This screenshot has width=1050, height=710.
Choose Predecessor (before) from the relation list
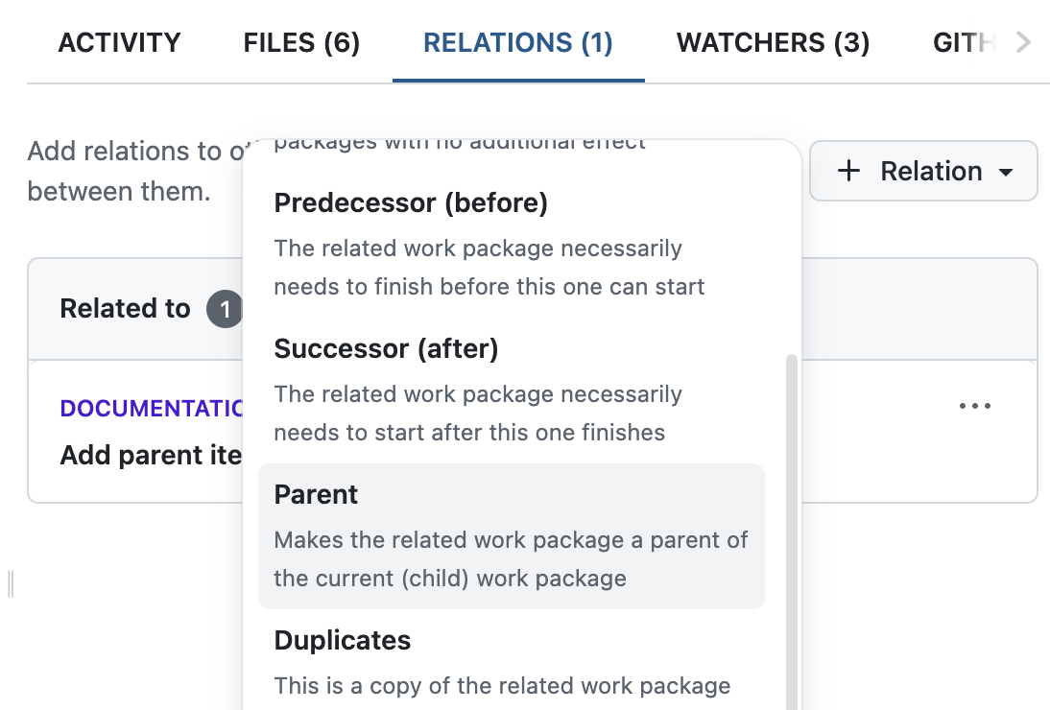pos(411,203)
